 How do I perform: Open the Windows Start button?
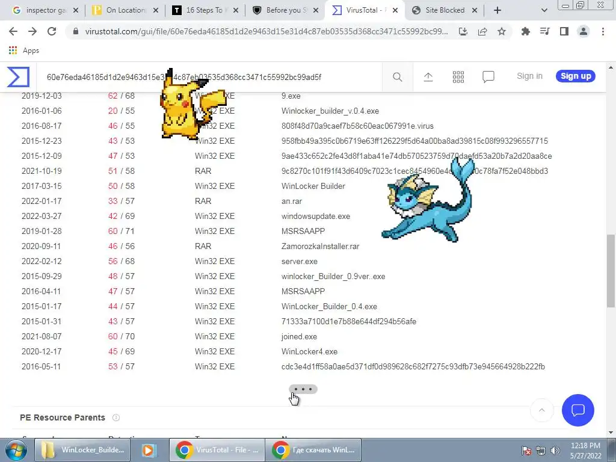16,450
